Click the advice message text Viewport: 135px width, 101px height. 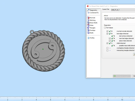[120, 19]
